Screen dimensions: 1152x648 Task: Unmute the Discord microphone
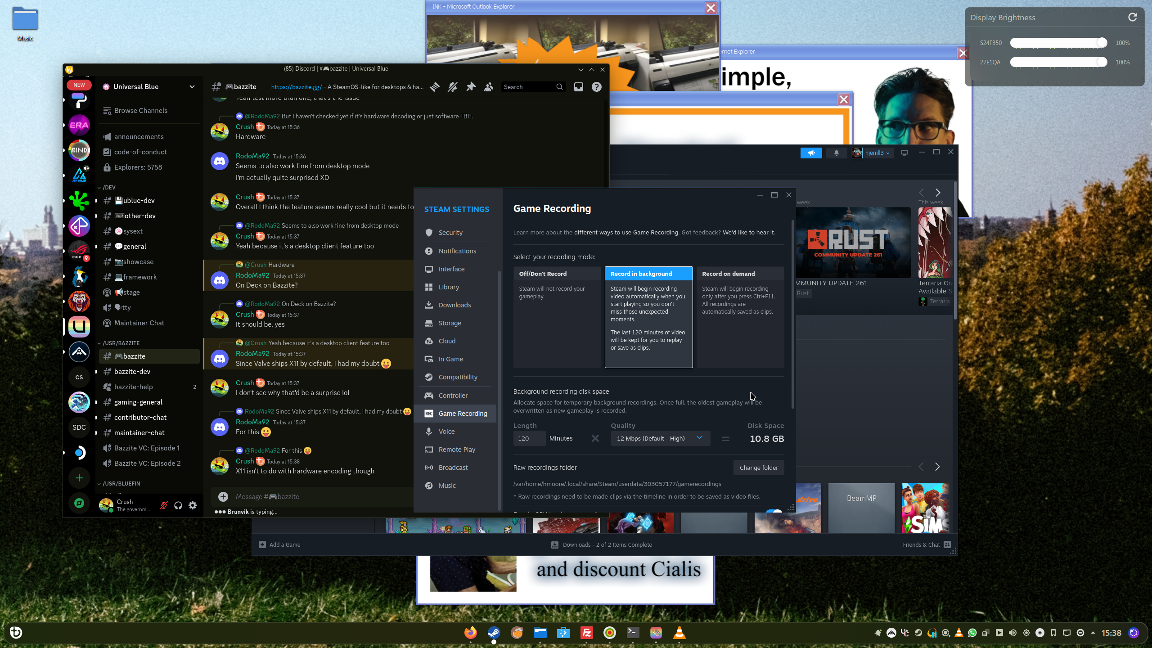pos(164,505)
